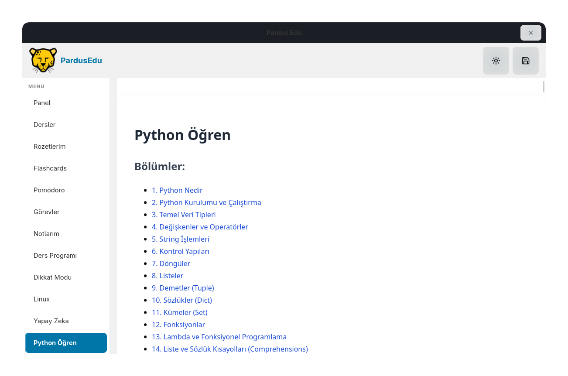Click the 5. String İşlemleri link
This screenshot has height=376, width=568.
point(181,239)
